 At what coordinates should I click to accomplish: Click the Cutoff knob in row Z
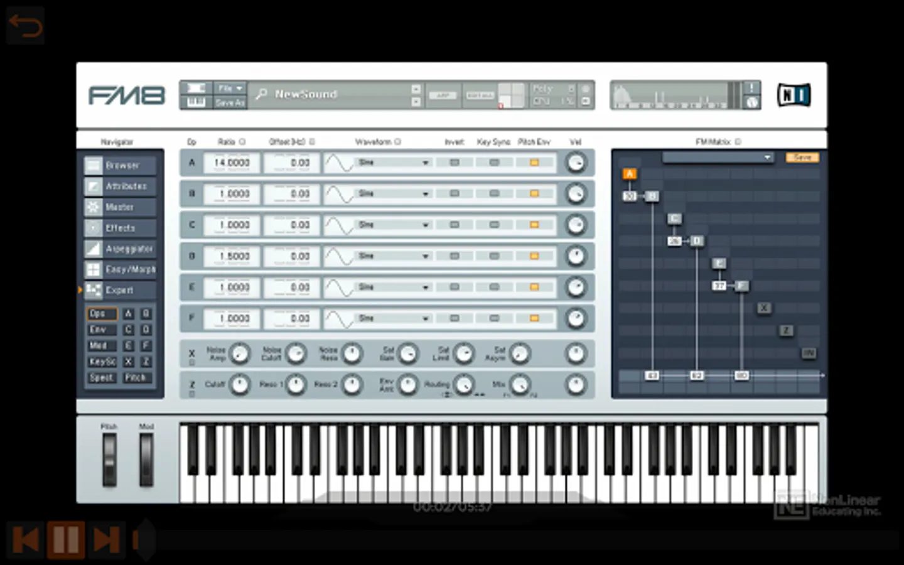click(x=239, y=384)
